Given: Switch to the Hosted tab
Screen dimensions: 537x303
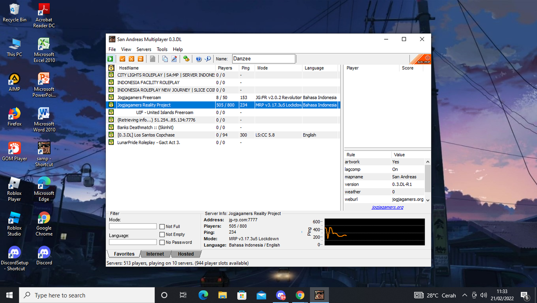Looking at the screenshot, I should [x=186, y=254].
